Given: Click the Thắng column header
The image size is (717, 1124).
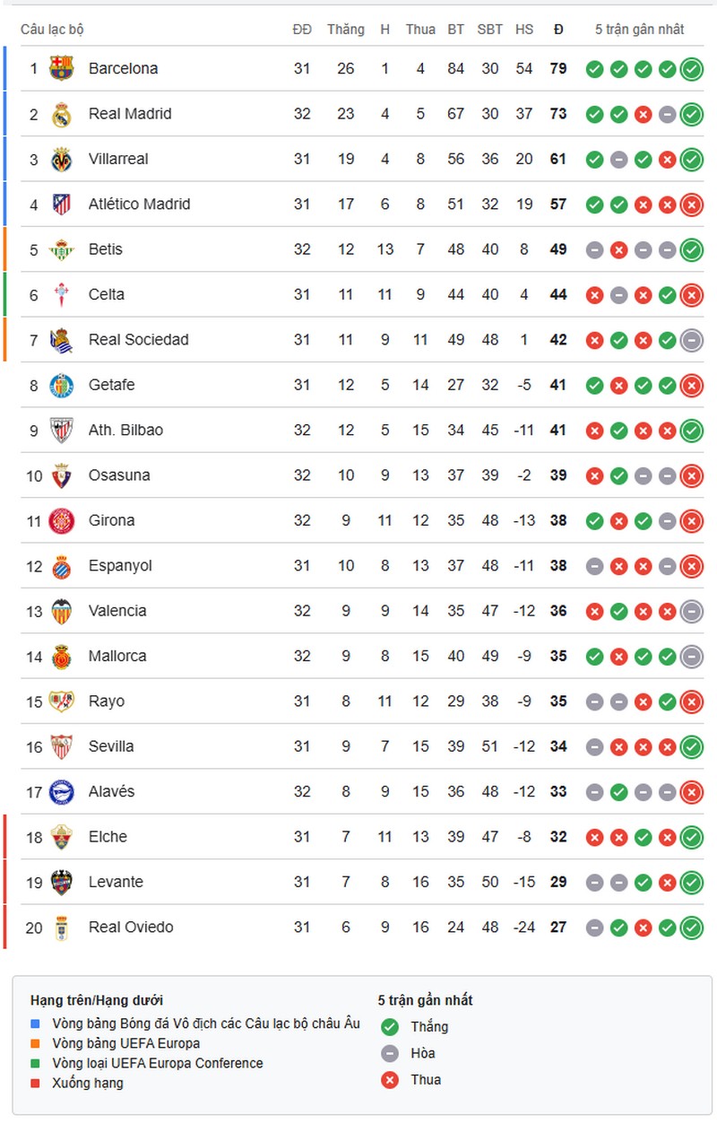Looking at the screenshot, I should click(x=346, y=30).
